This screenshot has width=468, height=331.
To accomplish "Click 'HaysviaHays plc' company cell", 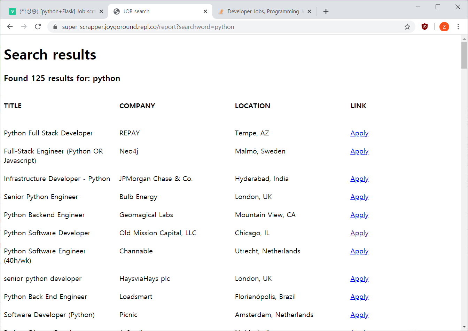I will click(x=145, y=279).
